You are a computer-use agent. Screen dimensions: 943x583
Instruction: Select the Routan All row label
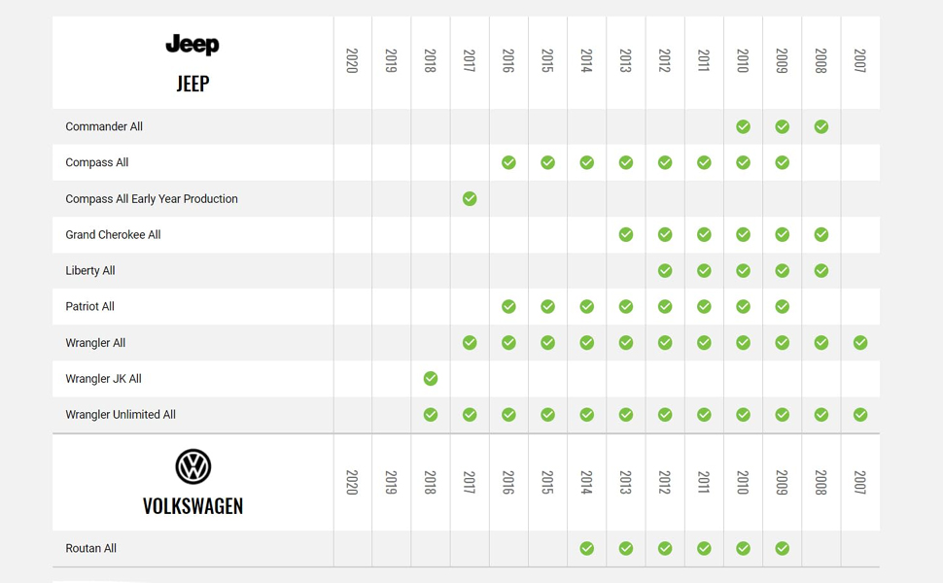pyautogui.click(x=90, y=549)
